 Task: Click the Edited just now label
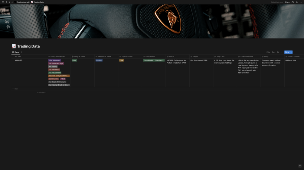pyautogui.click(x=277, y=2)
